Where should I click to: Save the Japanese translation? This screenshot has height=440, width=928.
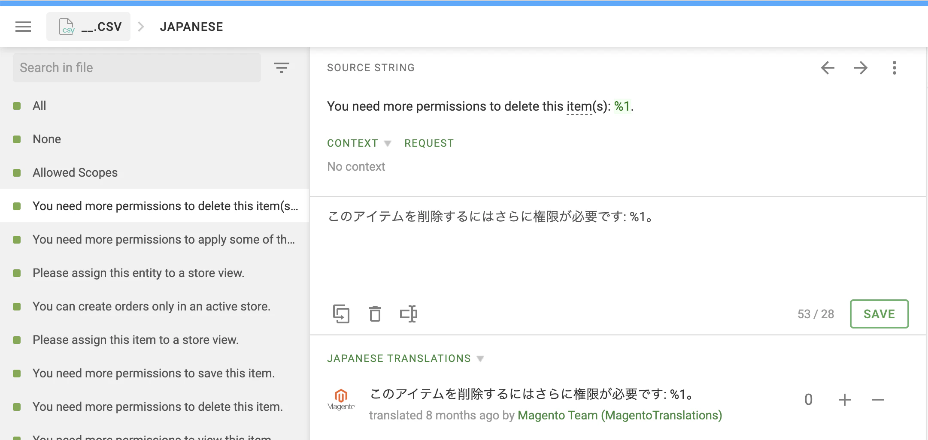[879, 314]
